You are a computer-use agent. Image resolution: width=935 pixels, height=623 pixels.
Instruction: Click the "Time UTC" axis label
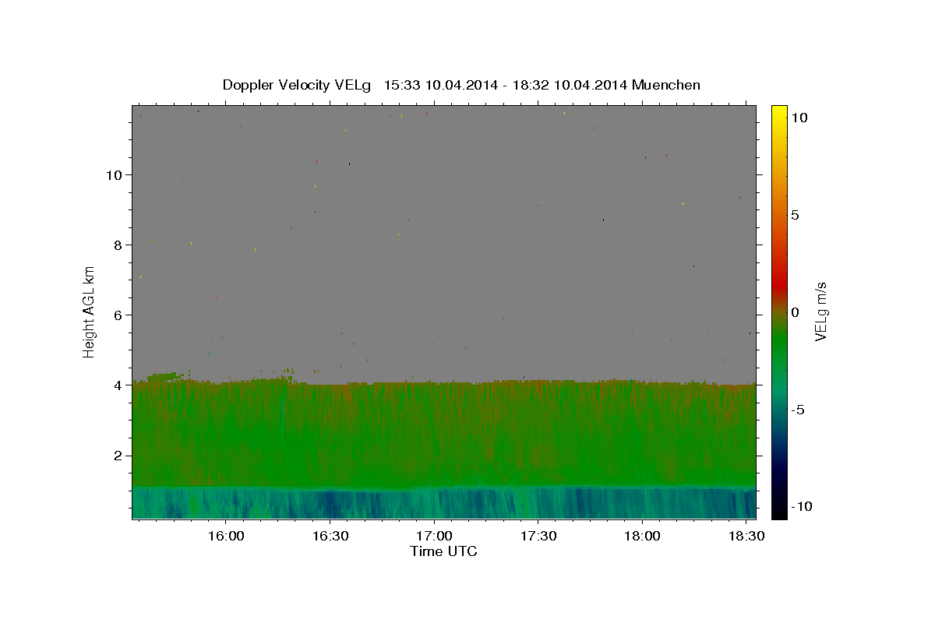click(x=443, y=551)
